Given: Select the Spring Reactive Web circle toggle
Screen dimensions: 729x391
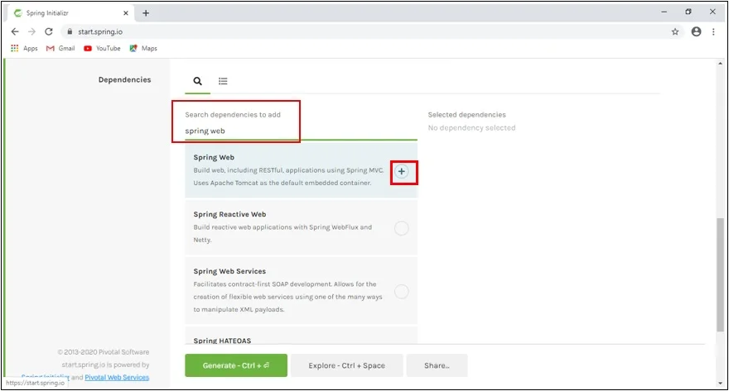Looking at the screenshot, I should [x=402, y=228].
